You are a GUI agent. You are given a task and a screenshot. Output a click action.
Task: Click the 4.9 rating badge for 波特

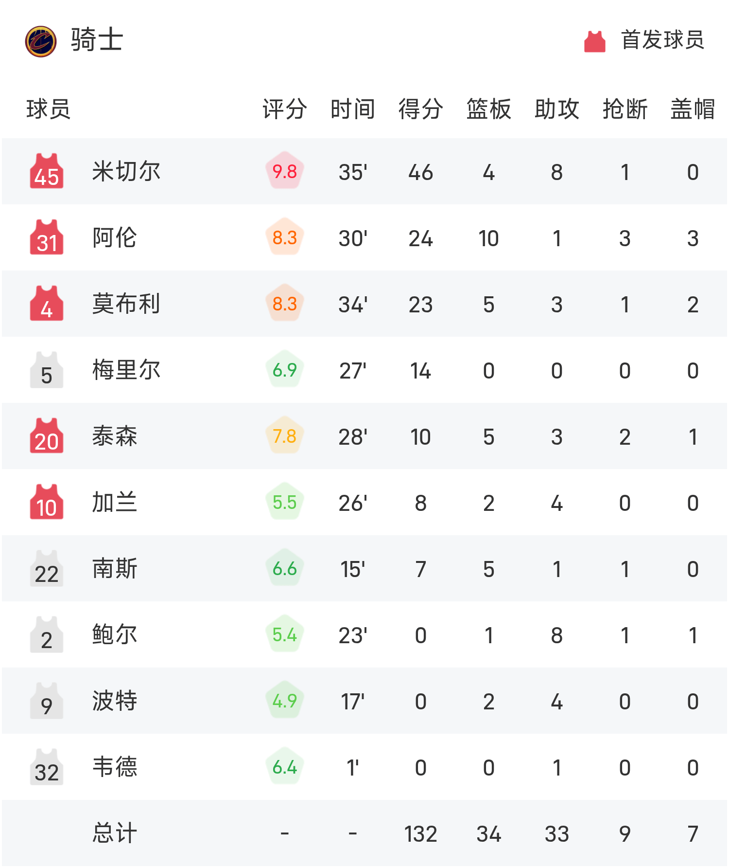point(285,701)
